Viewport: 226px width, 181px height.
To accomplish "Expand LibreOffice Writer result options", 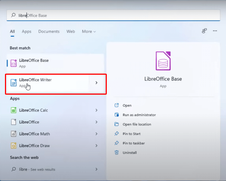I will (96, 82).
